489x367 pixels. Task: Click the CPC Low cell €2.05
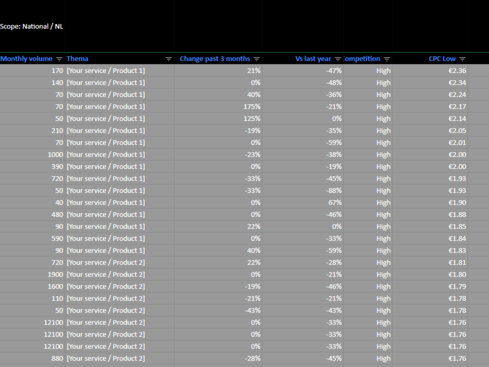coord(430,131)
